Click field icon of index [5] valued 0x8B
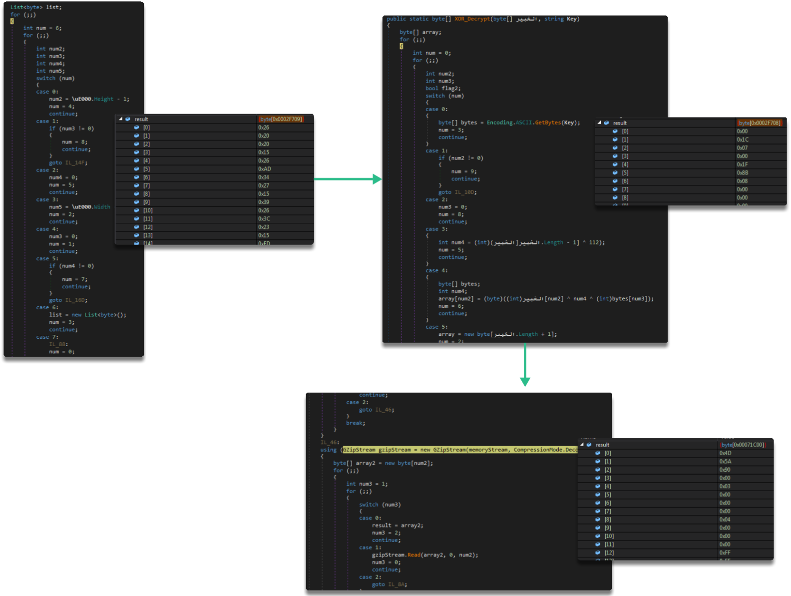This screenshot has width=791, height=596. (x=615, y=173)
